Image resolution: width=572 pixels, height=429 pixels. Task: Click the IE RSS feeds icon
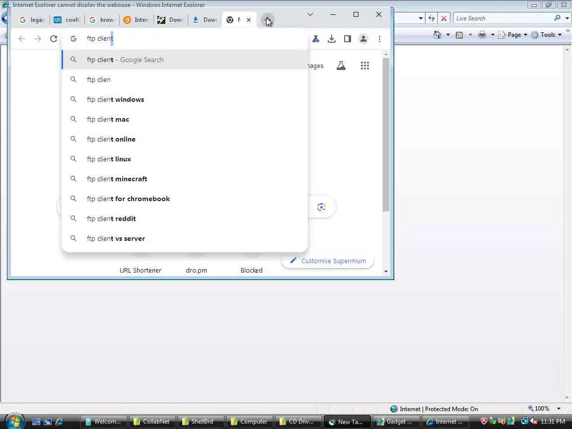(x=459, y=35)
